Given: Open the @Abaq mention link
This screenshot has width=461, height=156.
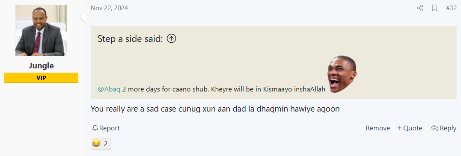Looking at the screenshot, I should 109,89.
